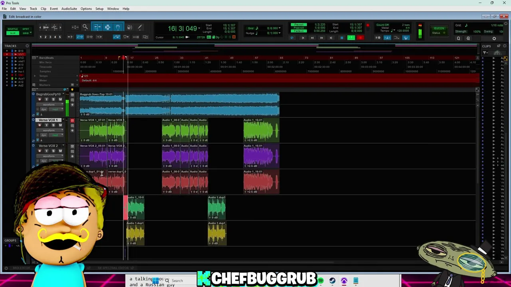This screenshot has height=287, width=511.
Task: Open the Clip menu
Action: pyautogui.click(x=43, y=9)
